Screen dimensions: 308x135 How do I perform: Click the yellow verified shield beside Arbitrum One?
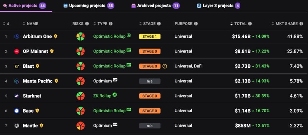tap(56, 37)
